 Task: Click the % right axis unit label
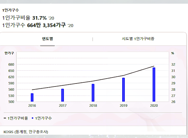tap(173, 53)
